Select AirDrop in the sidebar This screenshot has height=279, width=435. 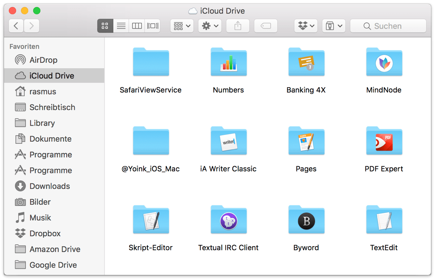point(54,60)
